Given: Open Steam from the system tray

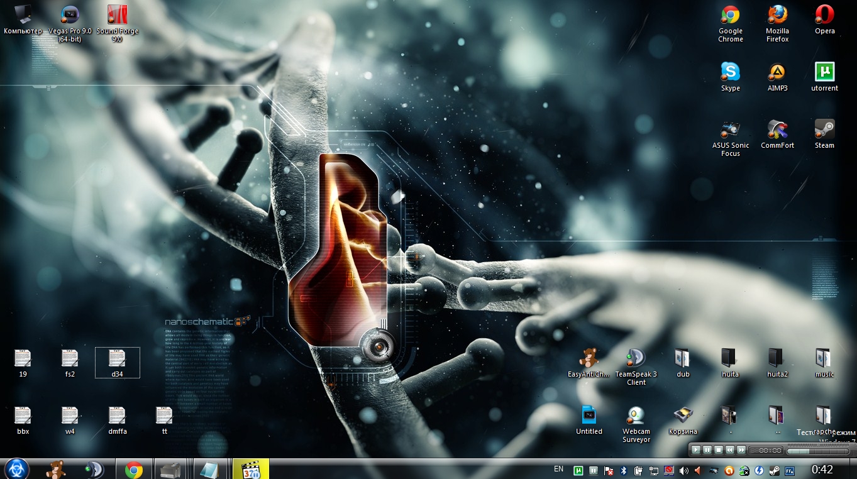Looking at the screenshot, I should (774, 470).
